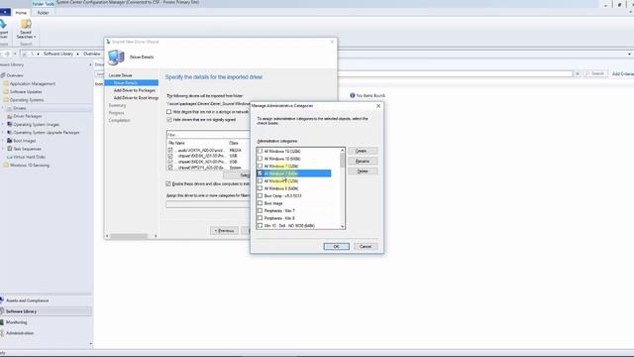
Task: Check the Win 10 - Dell category
Action: (x=260, y=225)
